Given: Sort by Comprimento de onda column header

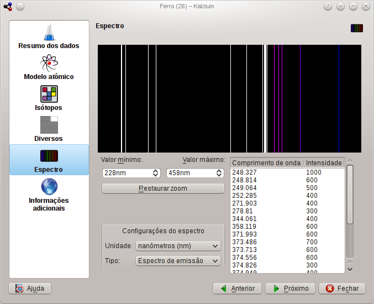Looking at the screenshot, I should (266, 163).
